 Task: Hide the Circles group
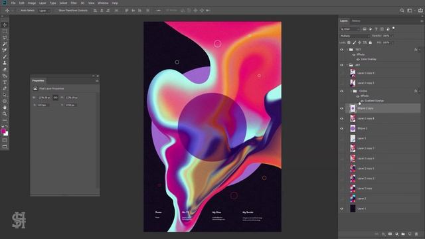[341, 91]
